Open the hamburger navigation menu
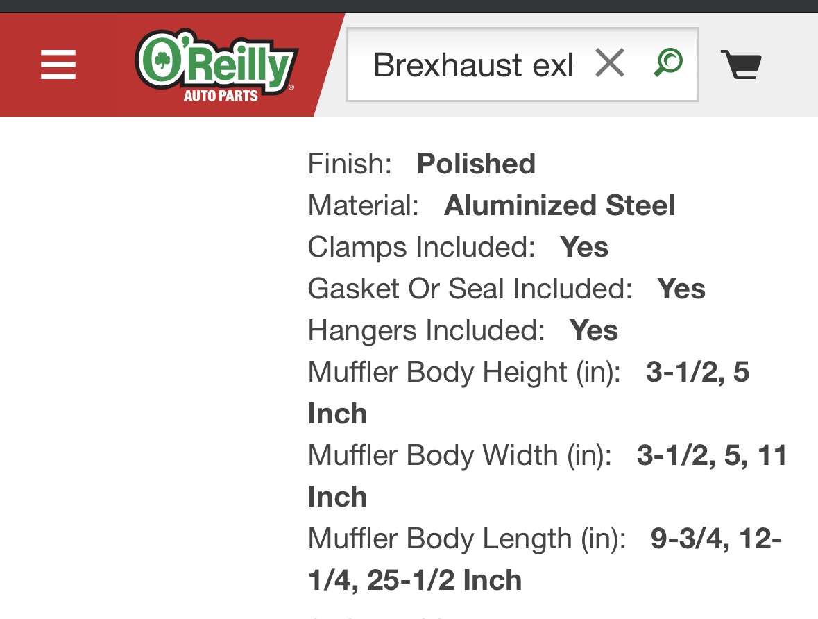This screenshot has height=619, width=818. point(58,65)
